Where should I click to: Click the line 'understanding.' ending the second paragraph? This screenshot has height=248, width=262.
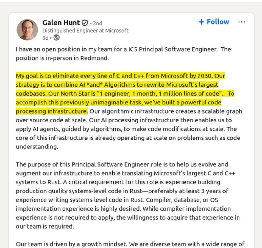pos(37,147)
